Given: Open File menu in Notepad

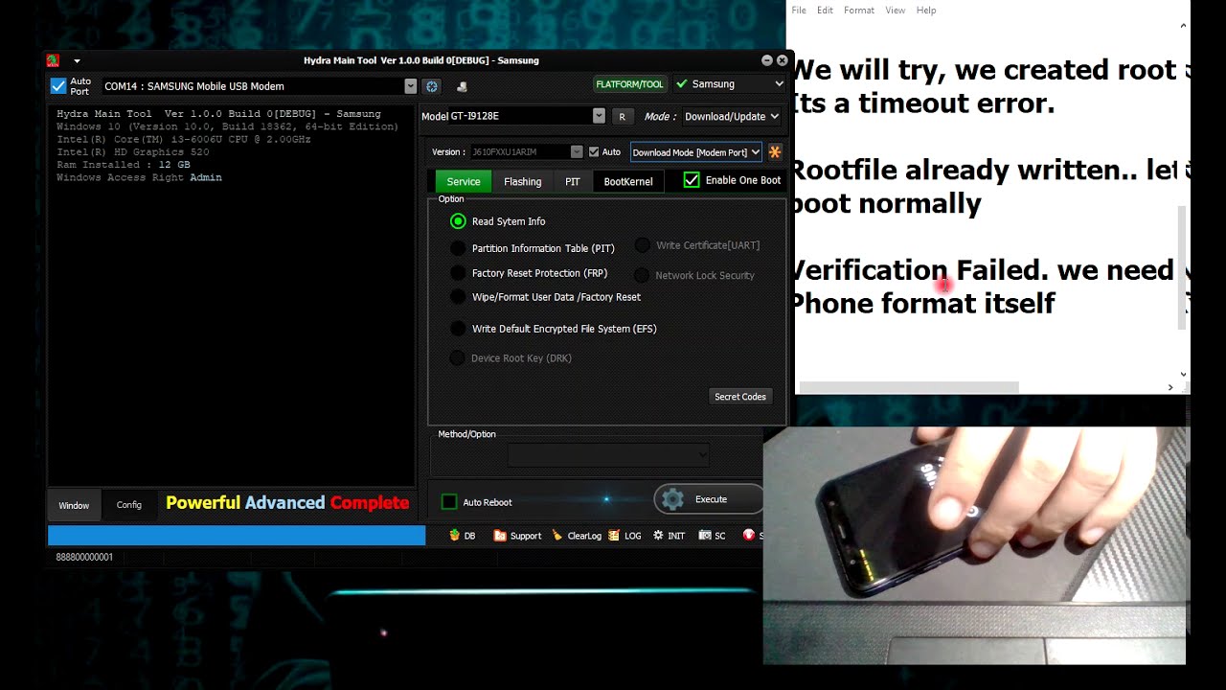Looking at the screenshot, I should click(799, 11).
